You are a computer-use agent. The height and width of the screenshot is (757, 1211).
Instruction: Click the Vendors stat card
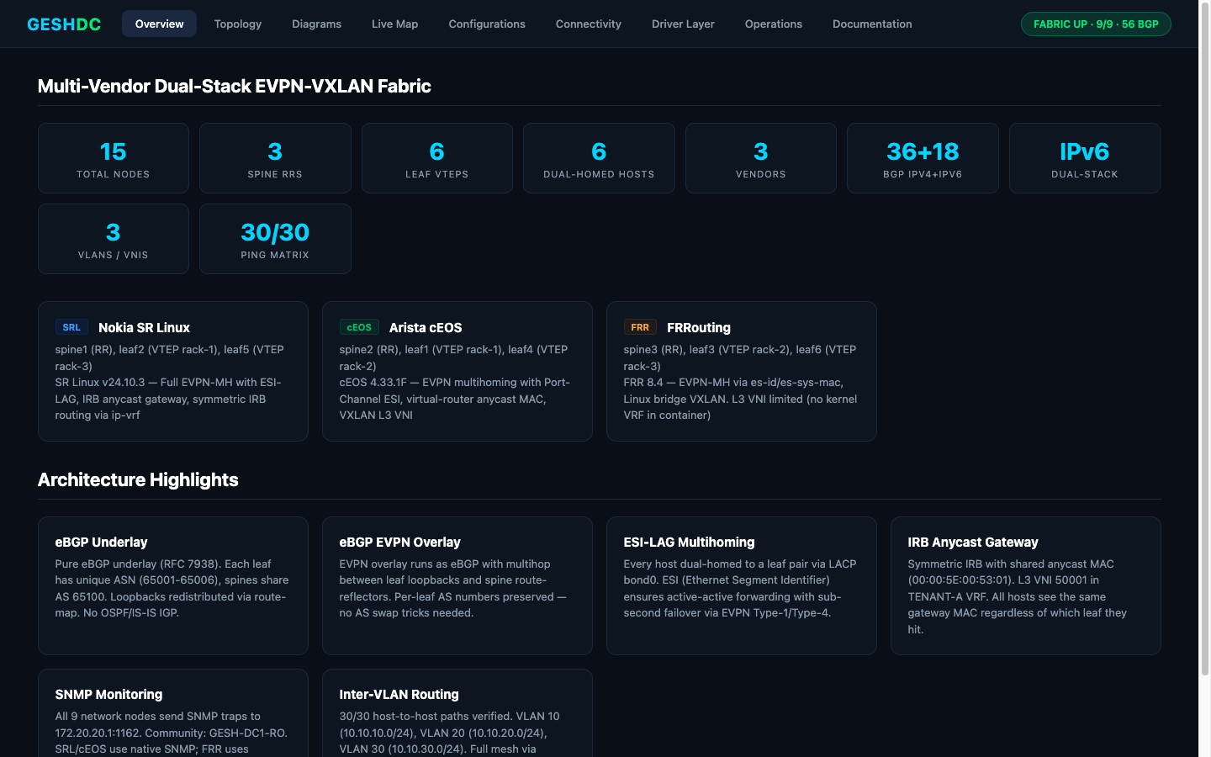761,158
